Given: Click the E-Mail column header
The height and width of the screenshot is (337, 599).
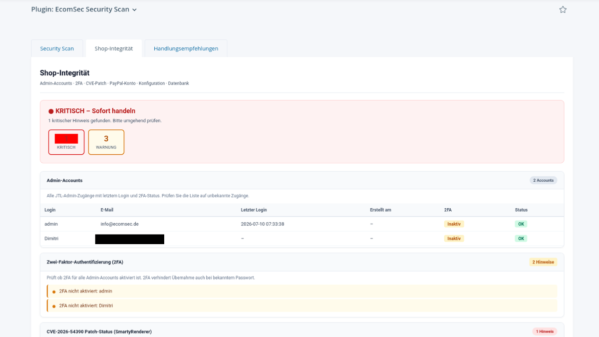Looking at the screenshot, I should 107,210.
